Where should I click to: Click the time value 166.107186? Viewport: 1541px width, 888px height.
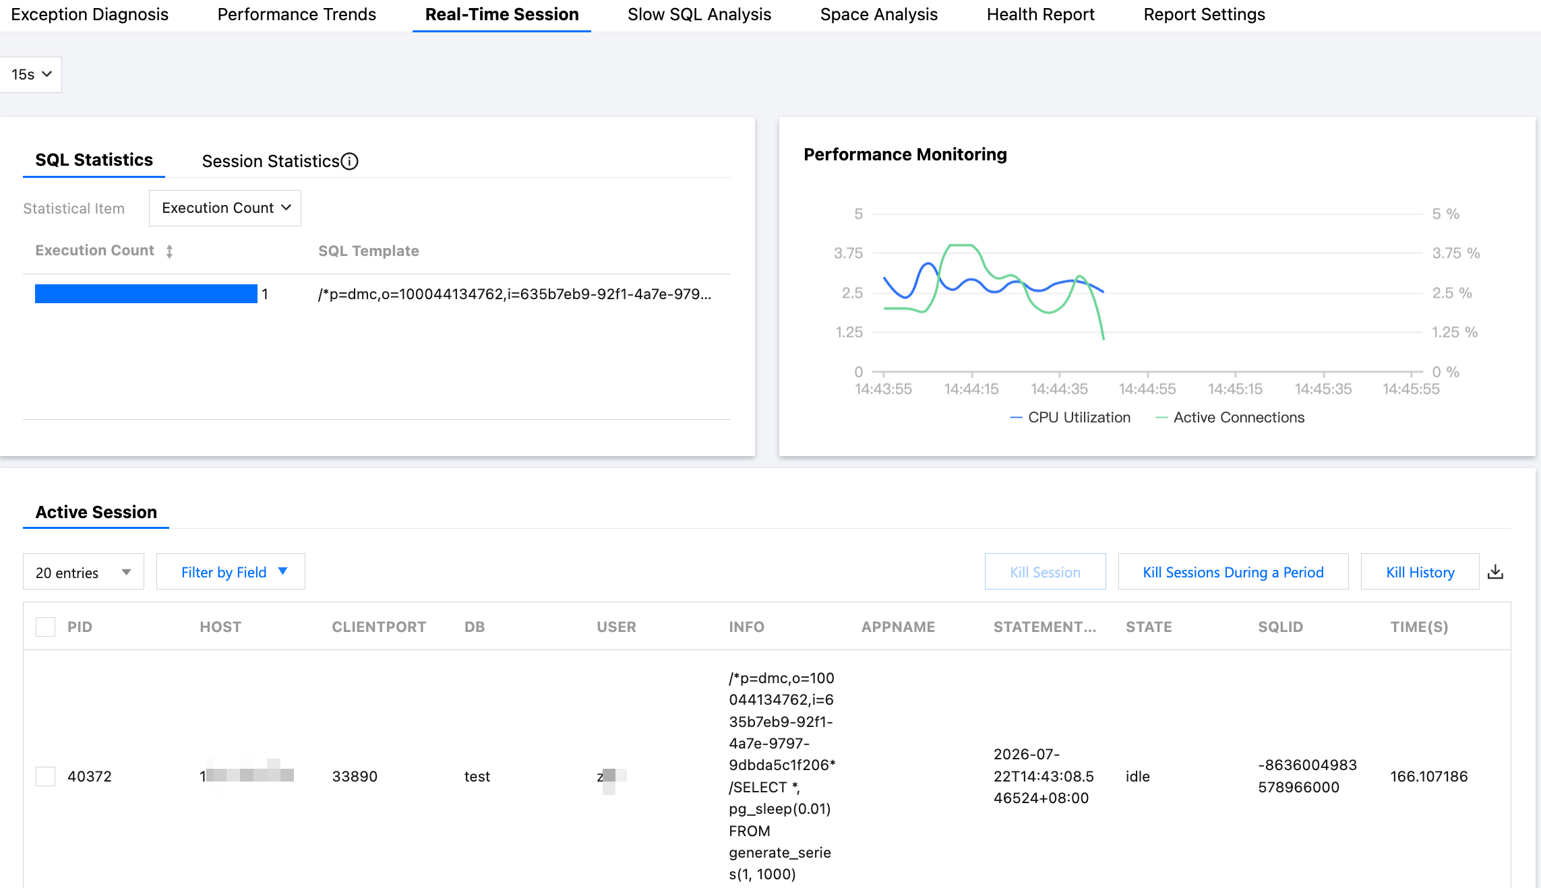click(1428, 776)
